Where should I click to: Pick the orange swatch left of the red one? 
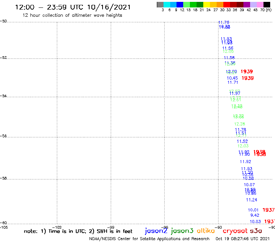220,4
